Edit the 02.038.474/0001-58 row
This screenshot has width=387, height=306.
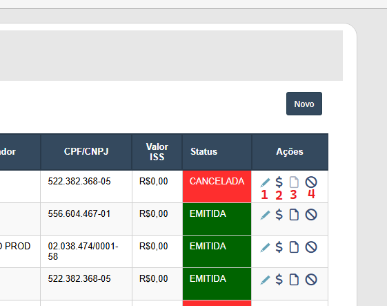click(265, 247)
